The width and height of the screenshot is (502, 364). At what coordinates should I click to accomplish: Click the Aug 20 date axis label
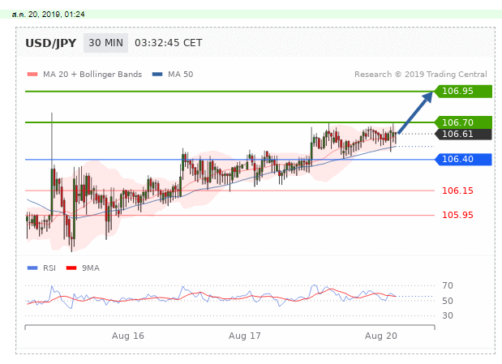[381, 336]
